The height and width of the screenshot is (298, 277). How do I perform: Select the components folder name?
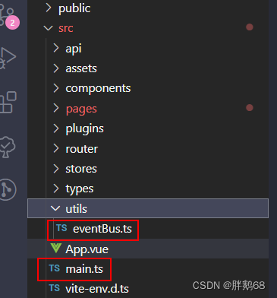pyautogui.click(x=98, y=89)
